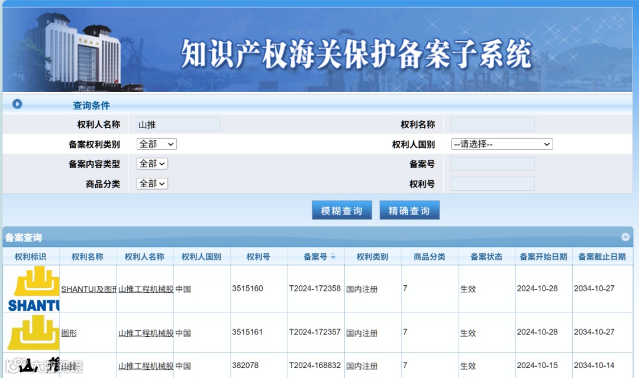Select the end date 2034-10-14
The image size is (639, 378).
pos(594,366)
